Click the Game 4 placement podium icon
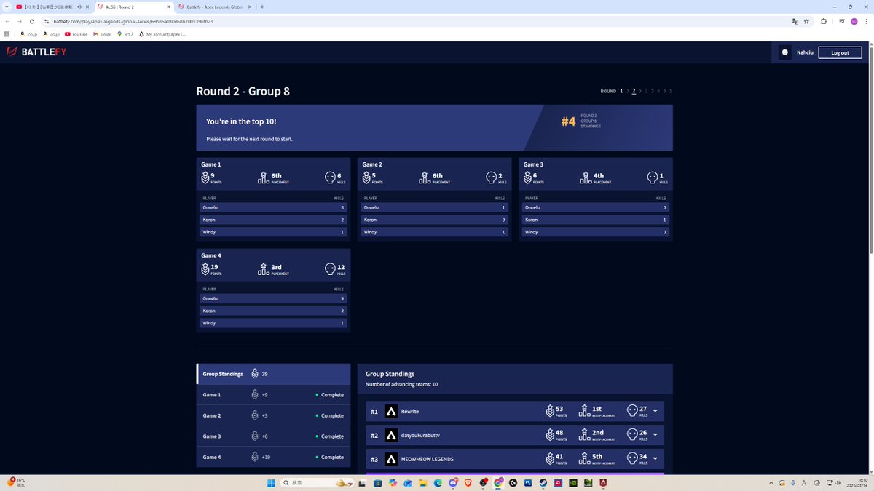The width and height of the screenshot is (874, 491). [264, 268]
